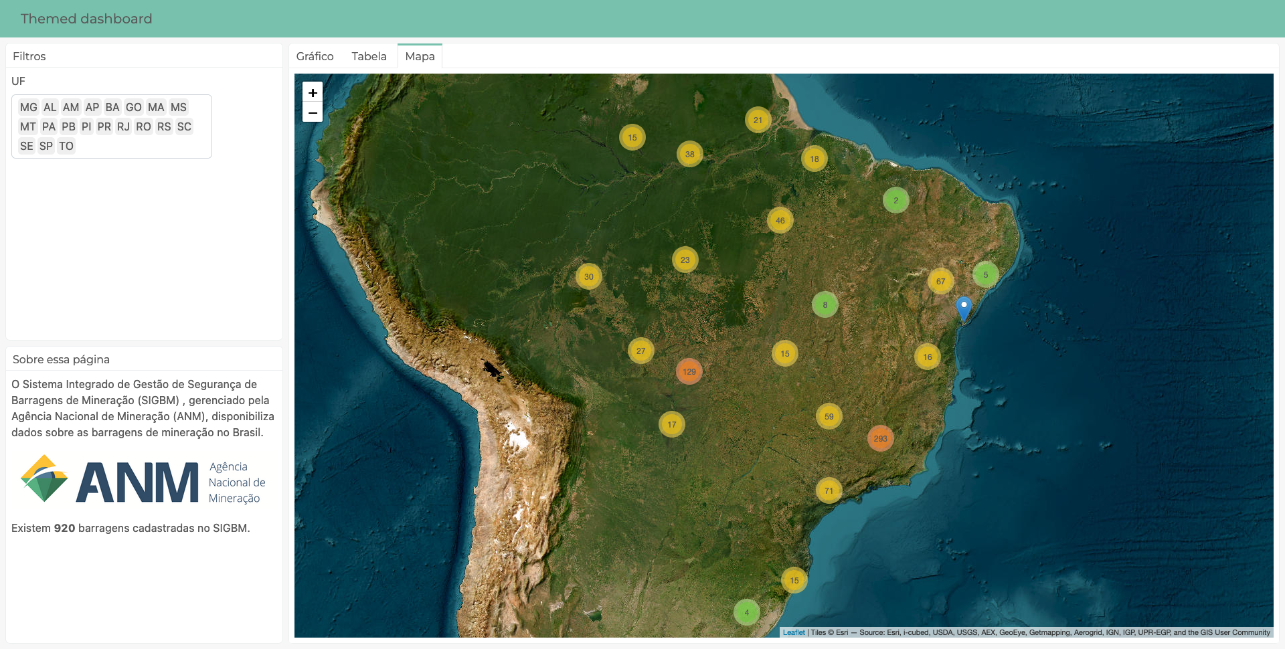Click the yellow cluster marker labeled 67
This screenshot has height=649, width=1285.
tap(940, 281)
